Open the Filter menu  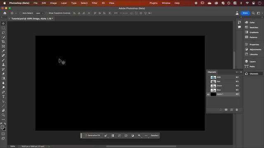pyautogui.click(x=94, y=3)
